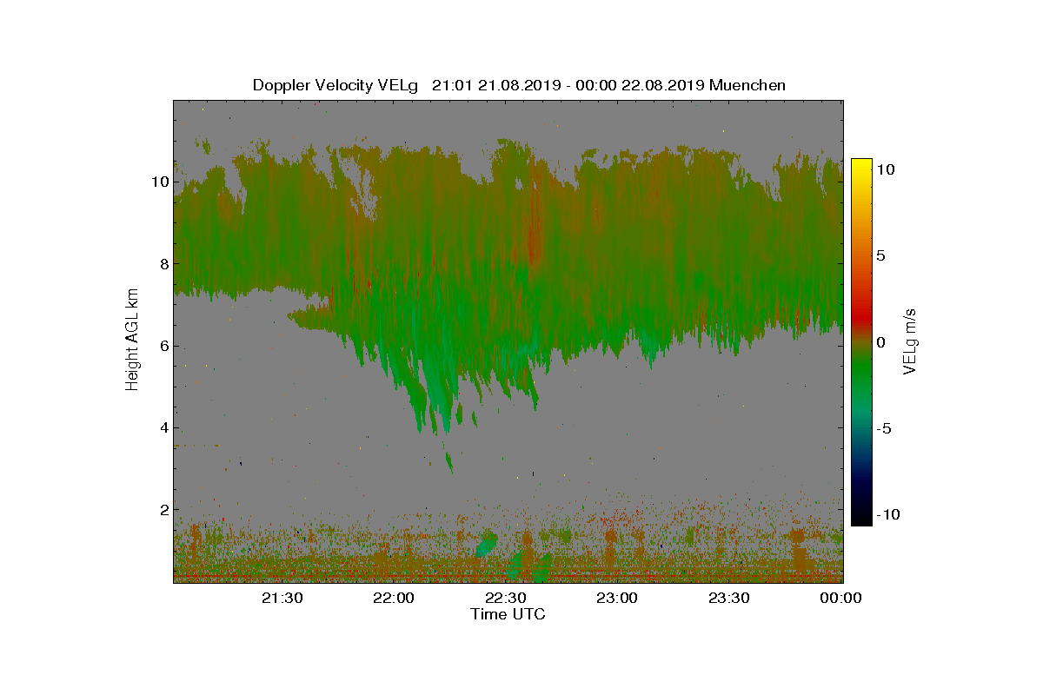
Task: Click the plot title "Doppler Velocity VELg"
Action: [335, 85]
